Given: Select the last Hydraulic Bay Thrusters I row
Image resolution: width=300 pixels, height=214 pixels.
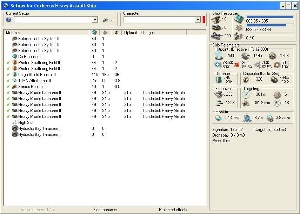Looking at the screenshot, I should [105, 134].
